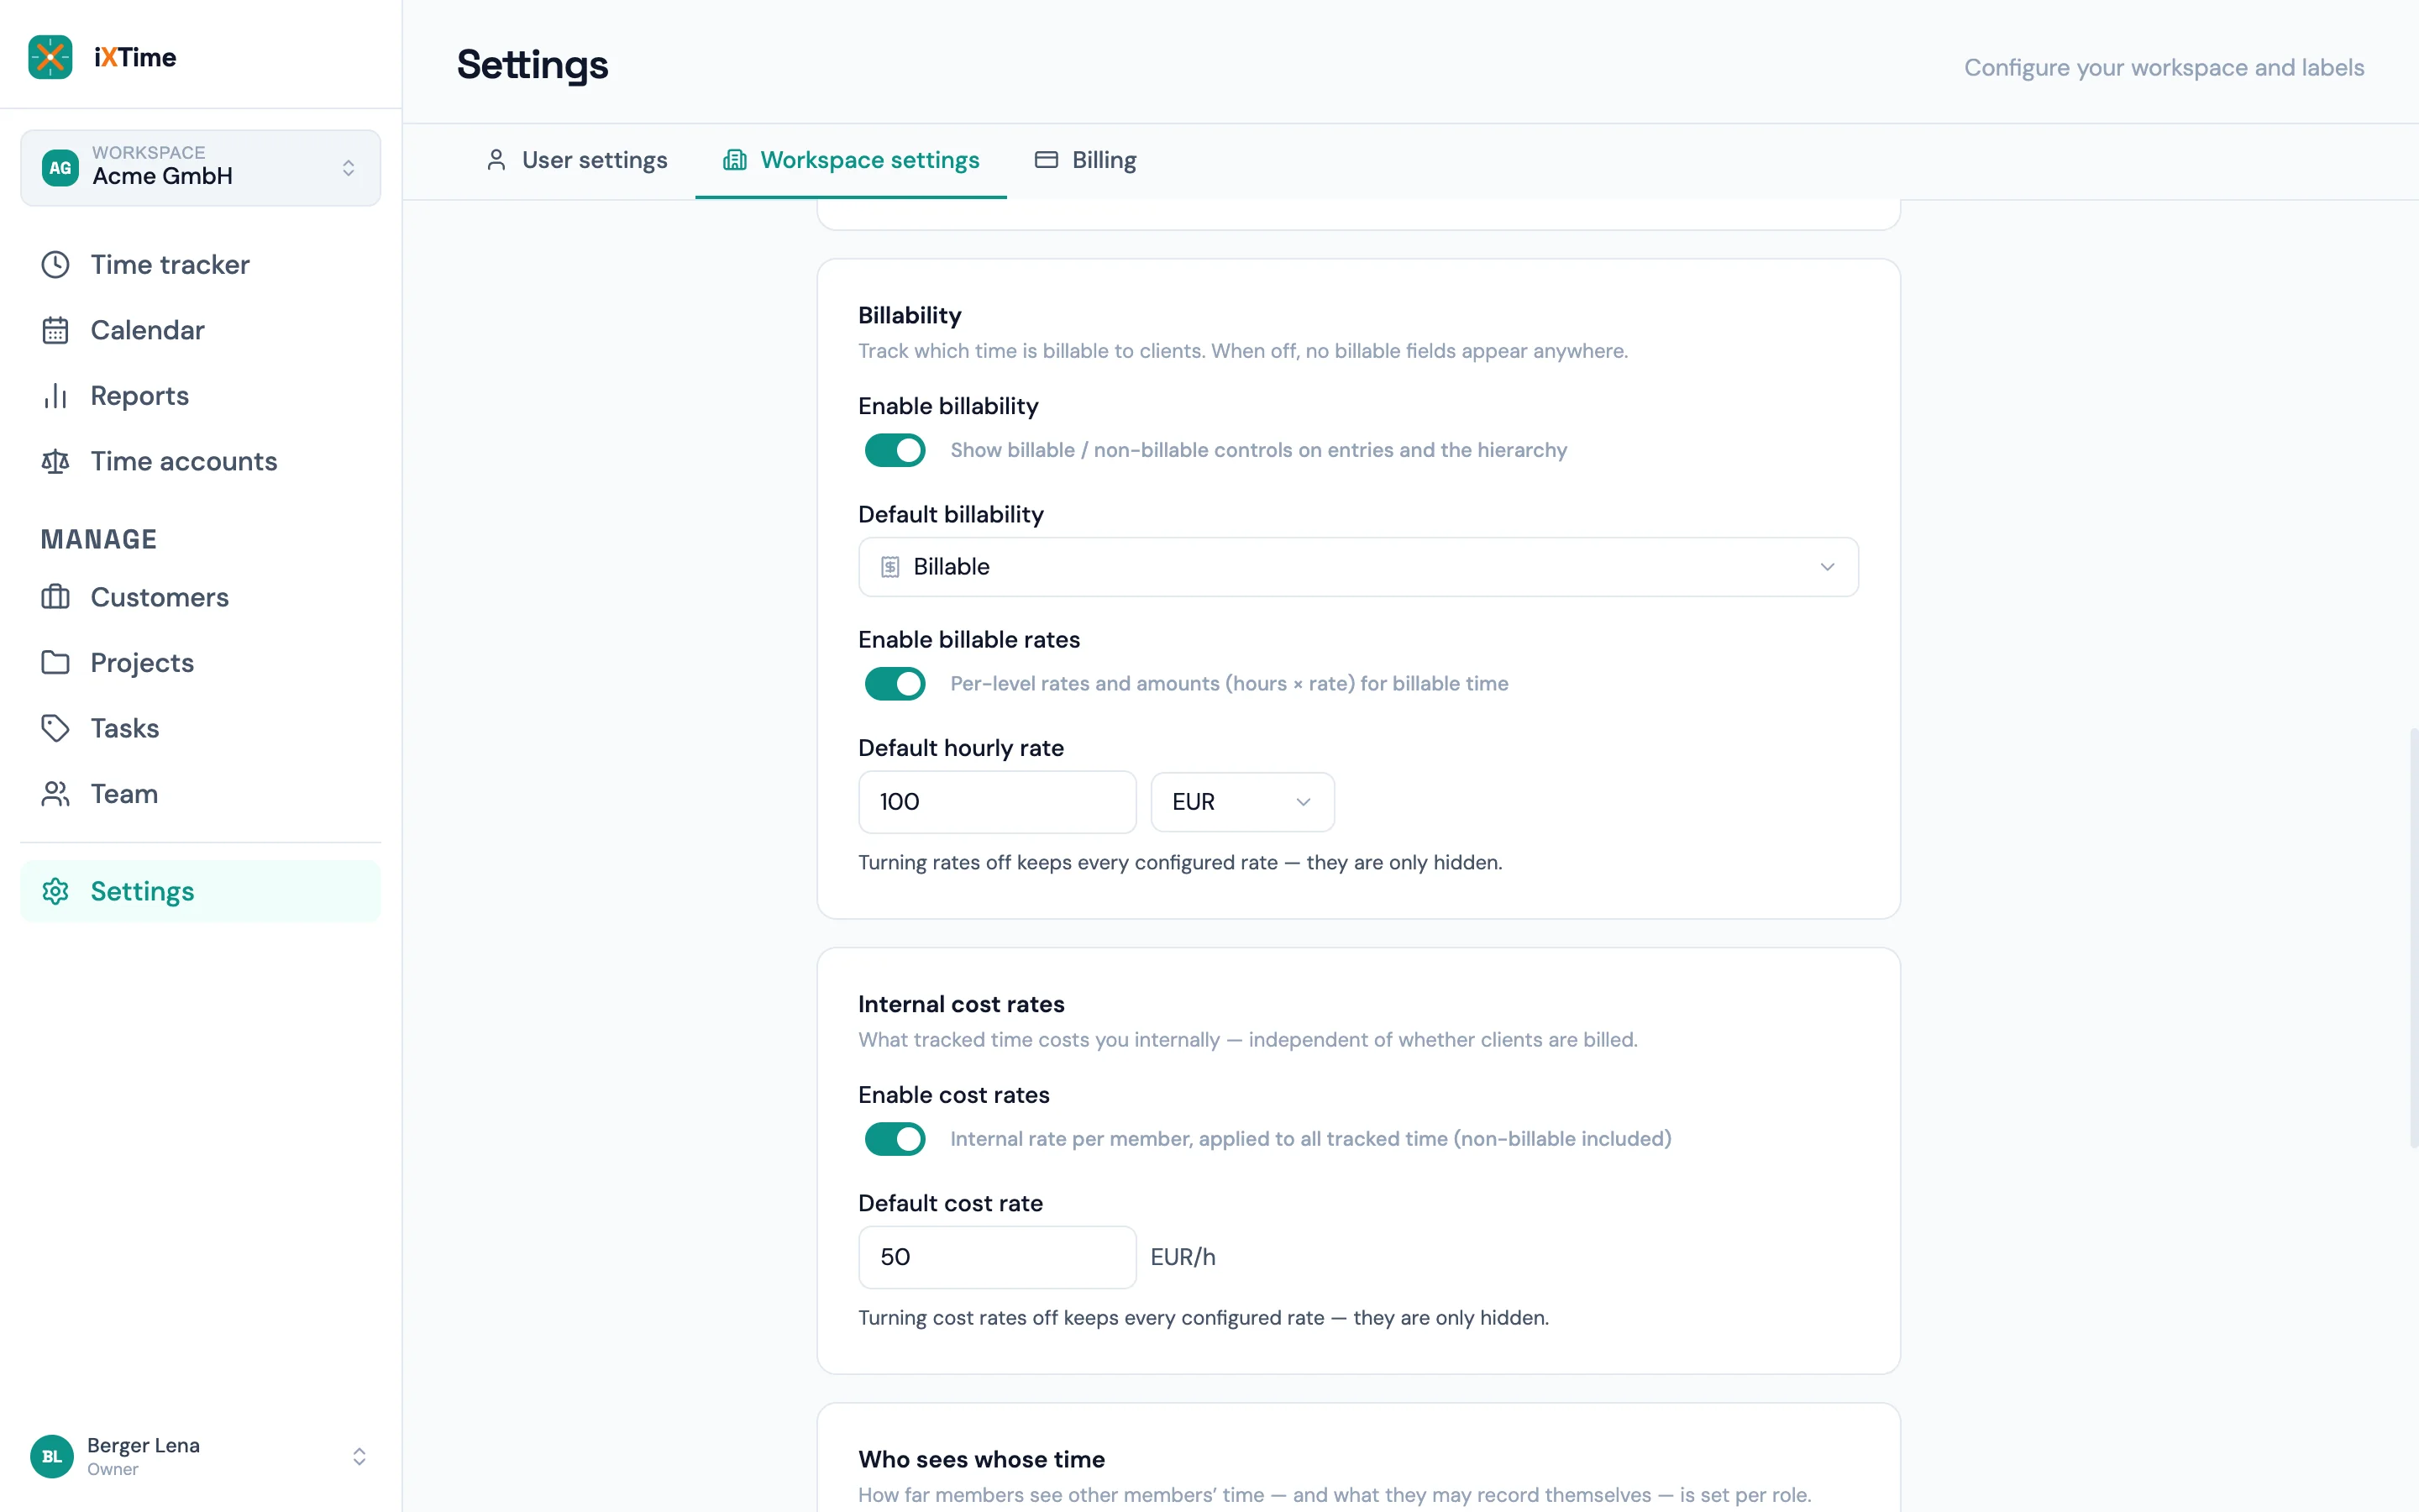Open the Billing tab
The width and height of the screenshot is (2419, 1512).
click(1085, 160)
